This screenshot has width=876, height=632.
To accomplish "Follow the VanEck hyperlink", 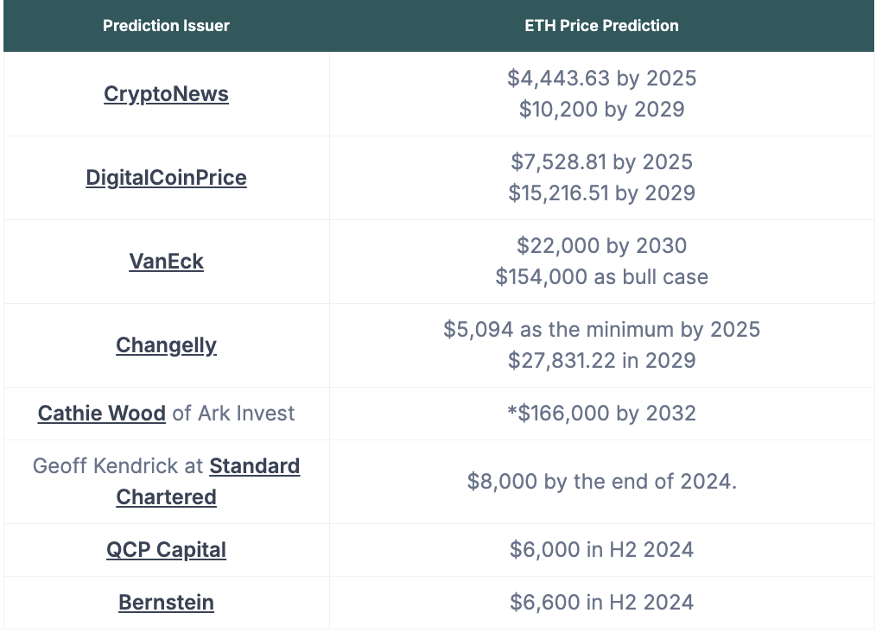I will click(166, 262).
